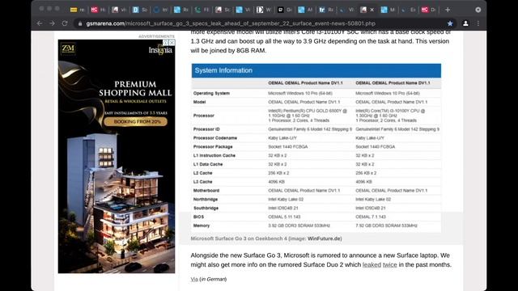Click the '7.92 GB DDR3 SDRAM' memory value
Image resolution: width=518 pixels, height=291 pixels.
coord(386,226)
